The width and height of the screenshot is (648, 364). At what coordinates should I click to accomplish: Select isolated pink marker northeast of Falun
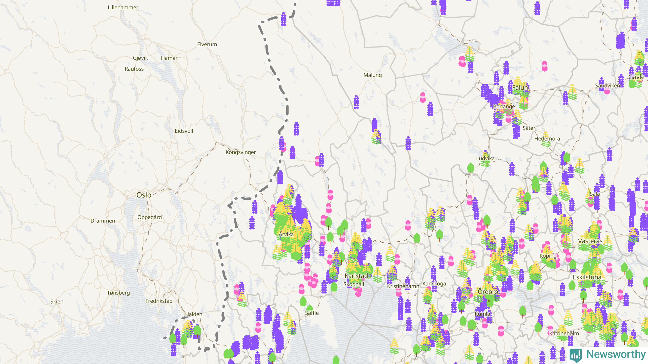(x=544, y=66)
